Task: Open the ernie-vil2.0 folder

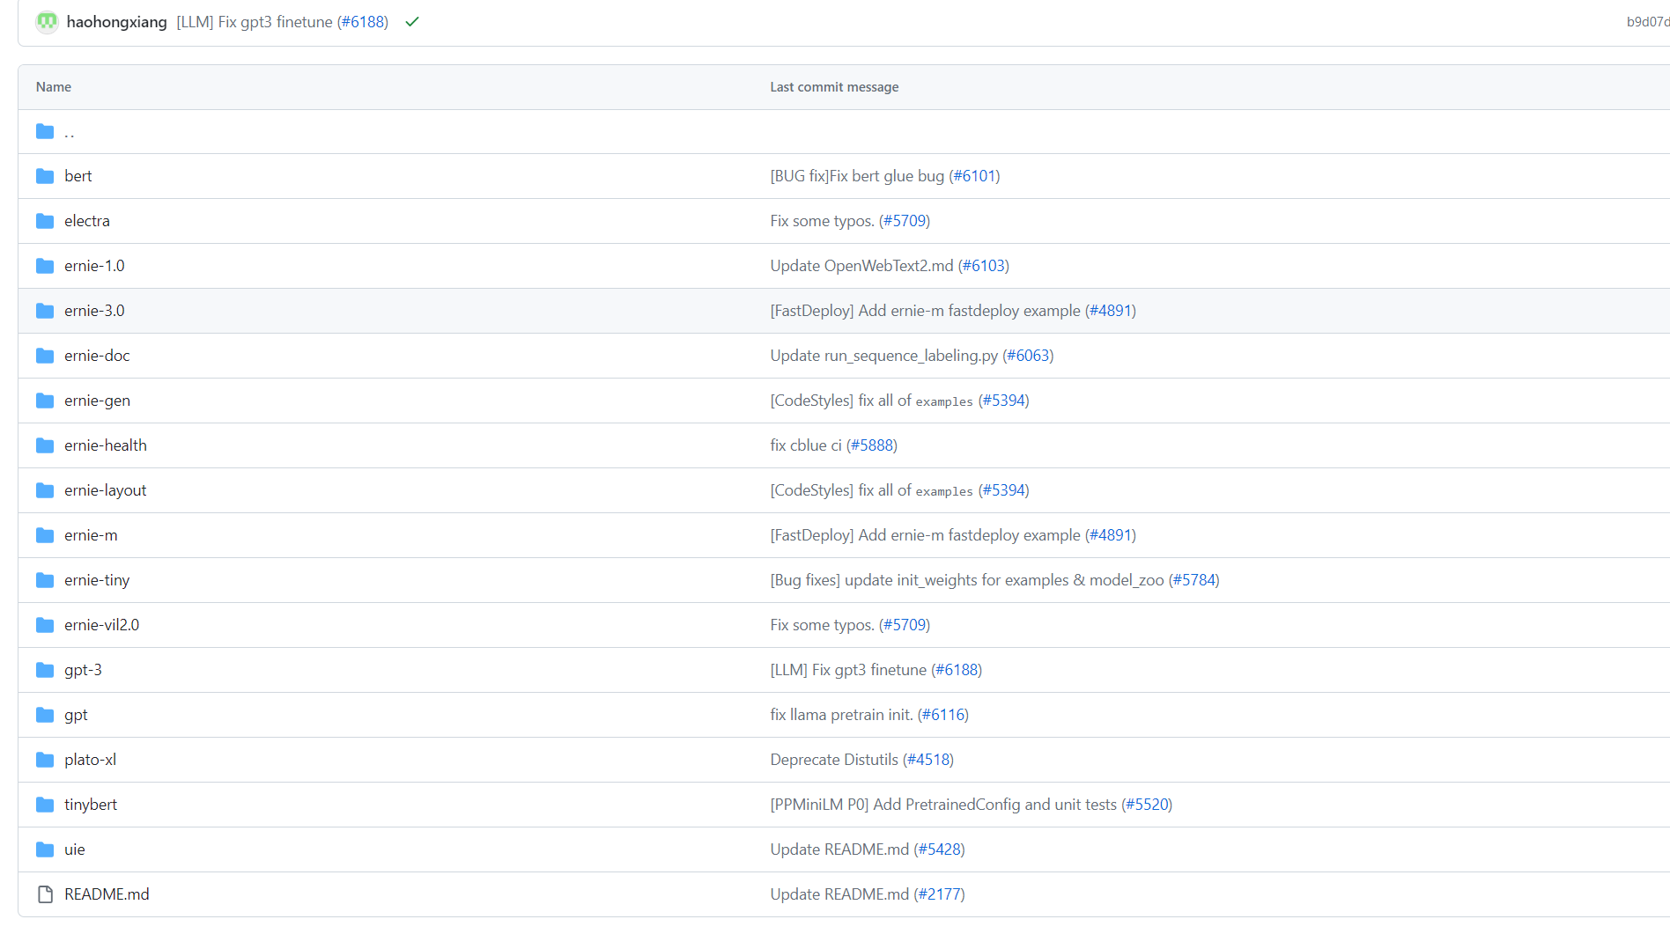Action: 101,625
